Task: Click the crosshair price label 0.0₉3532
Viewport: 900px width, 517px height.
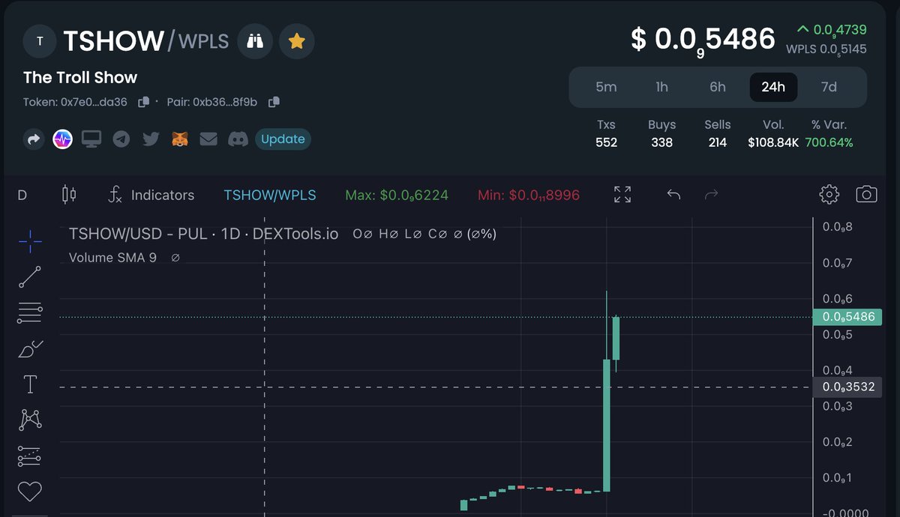Action: (x=847, y=387)
